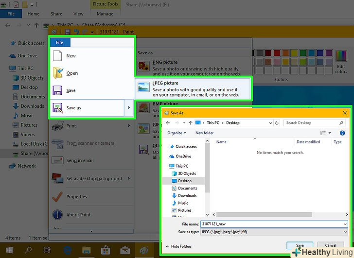
Task: Click the taskbar search magnifier icon
Action: pos(28,250)
